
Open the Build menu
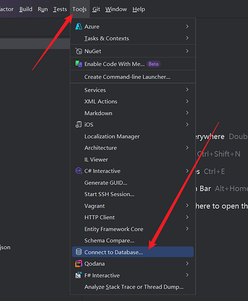pos(26,9)
